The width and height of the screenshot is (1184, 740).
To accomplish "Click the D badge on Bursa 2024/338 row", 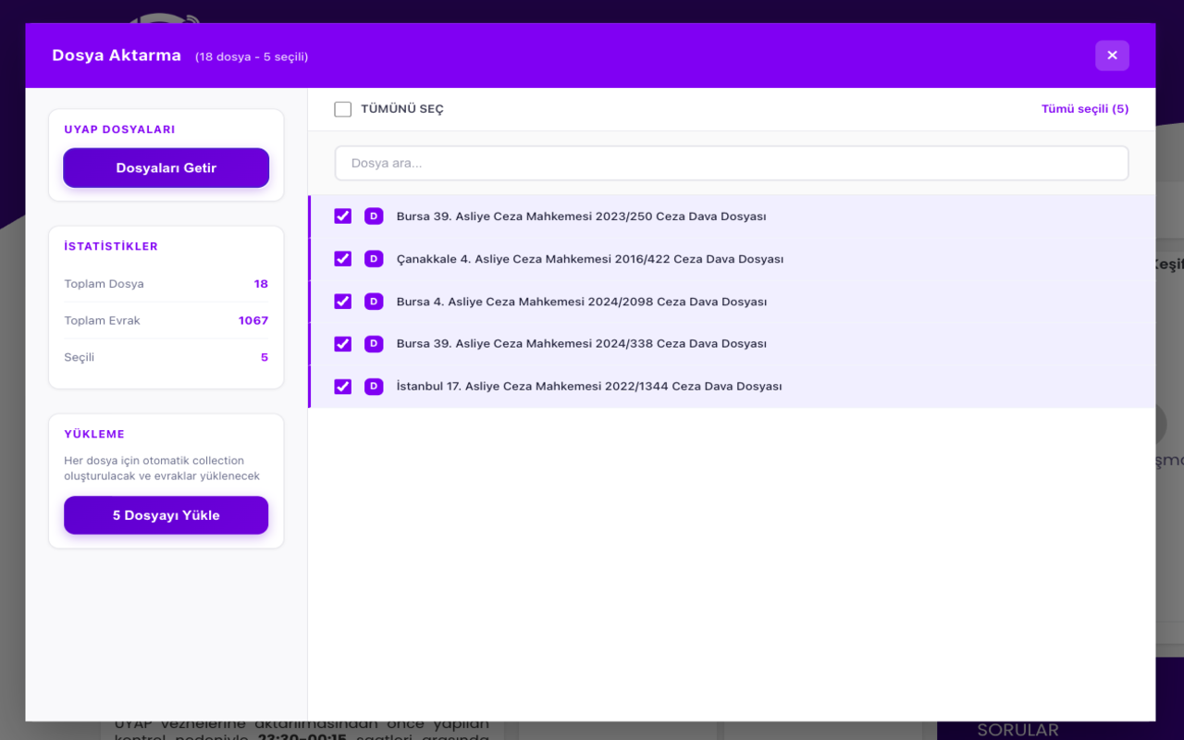I will pyautogui.click(x=374, y=344).
